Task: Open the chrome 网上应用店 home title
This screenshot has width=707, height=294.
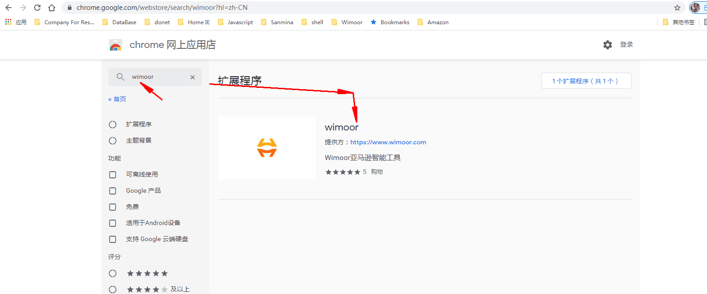Action: click(173, 45)
